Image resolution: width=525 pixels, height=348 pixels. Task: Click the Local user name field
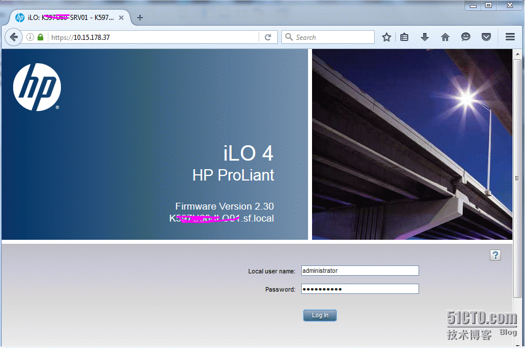coord(360,271)
